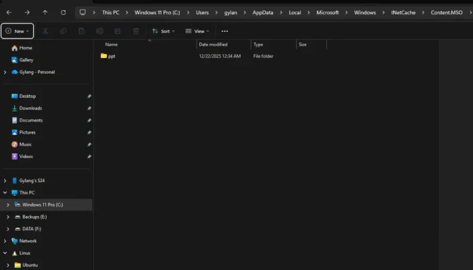Expand the Network node

point(5,241)
